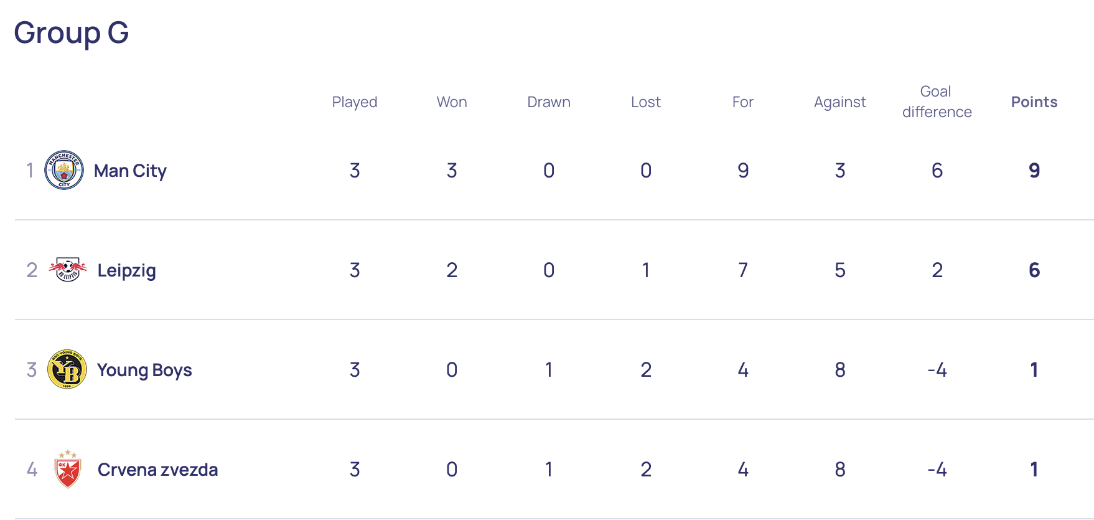Open the Crvena zvezda team link
Image resolution: width=1094 pixels, height=520 pixels.
point(157,470)
